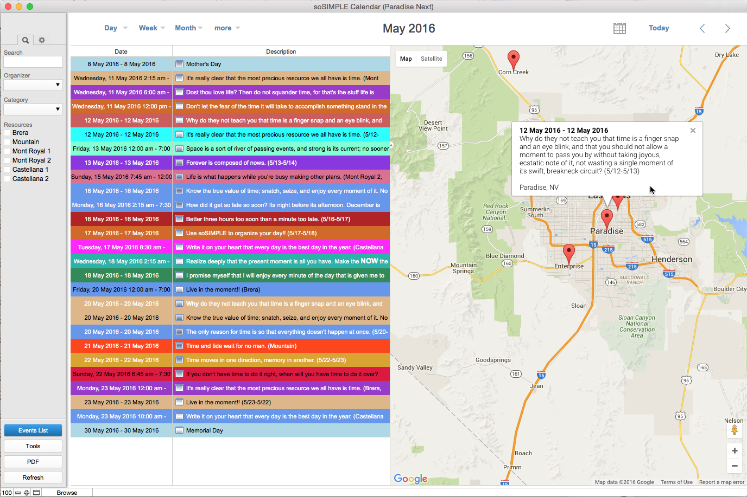747x497 pixels.
Task: Open event icon for Better three hours row
Action: click(179, 219)
